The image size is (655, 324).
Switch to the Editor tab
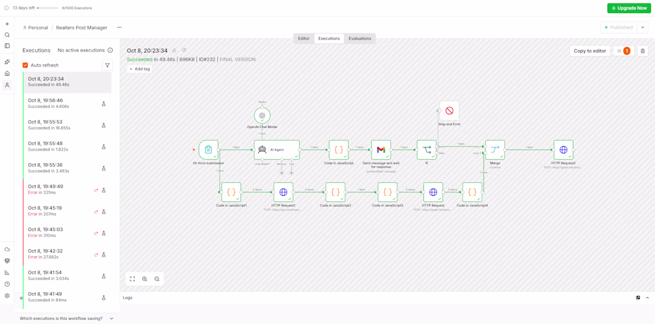pos(304,39)
